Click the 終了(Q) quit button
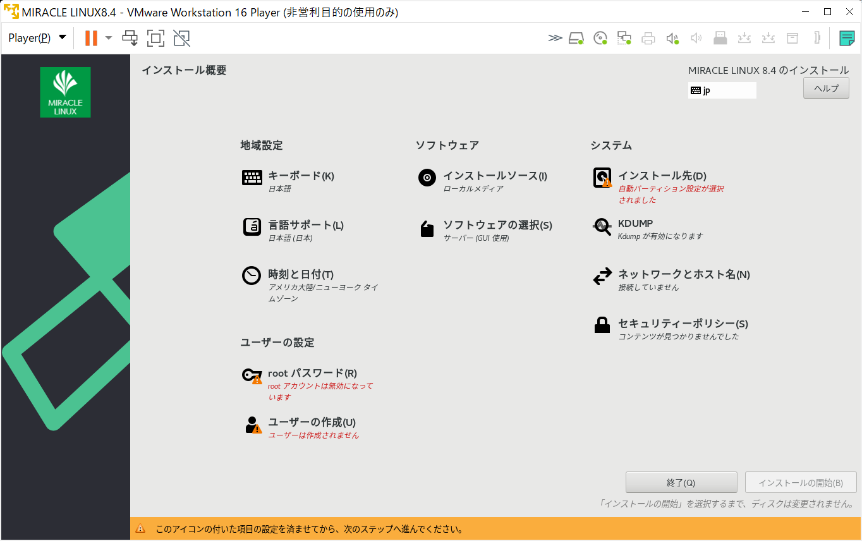This screenshot has width=862, height=541. (x=681, y=483)
